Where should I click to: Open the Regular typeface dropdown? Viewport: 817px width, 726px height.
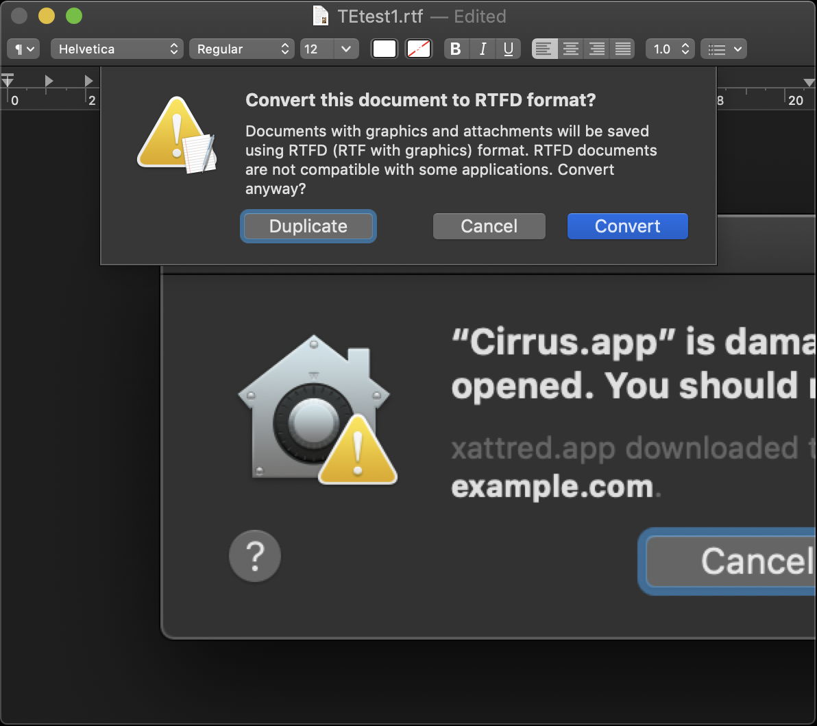point(242,49)
